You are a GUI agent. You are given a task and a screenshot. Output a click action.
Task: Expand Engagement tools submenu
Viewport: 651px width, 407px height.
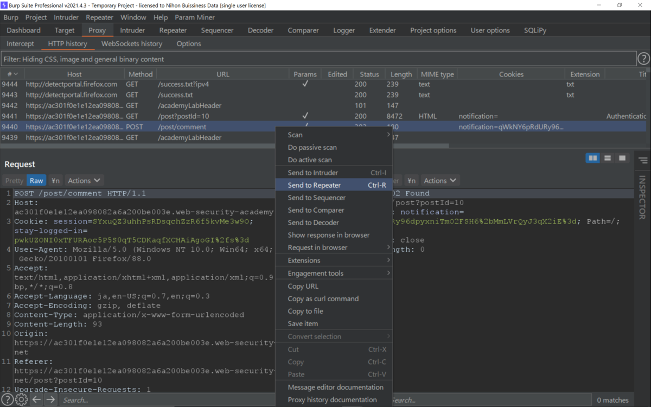click(x=334, y=274)
